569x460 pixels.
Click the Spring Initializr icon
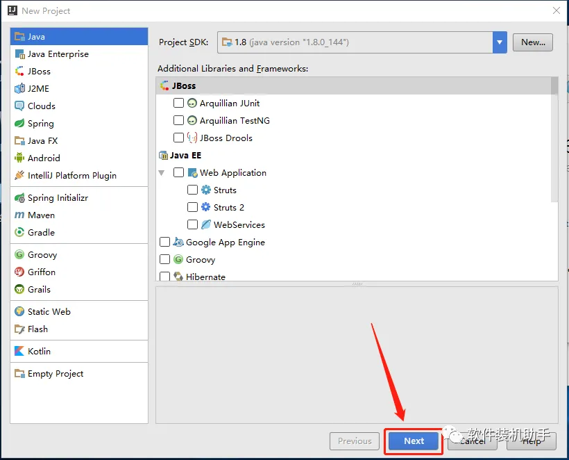coord(19,198)
